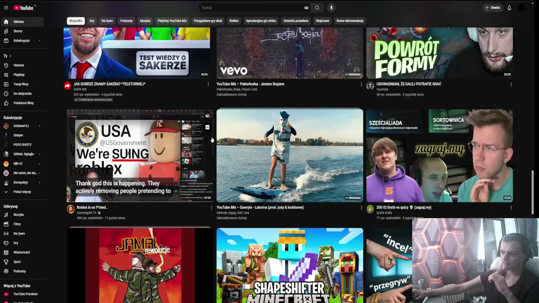
Task: Open POPO SHOTY subscription channel
Action: (x=22, y=145)
